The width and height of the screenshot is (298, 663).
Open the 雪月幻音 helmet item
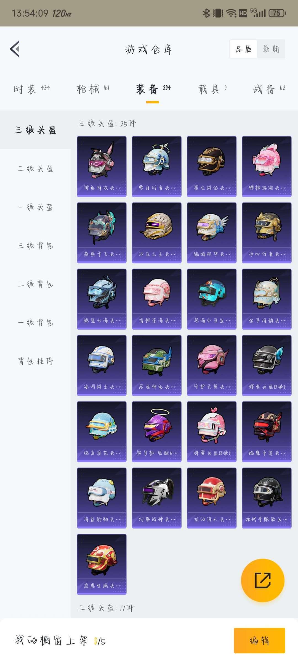tap(156, 166)
